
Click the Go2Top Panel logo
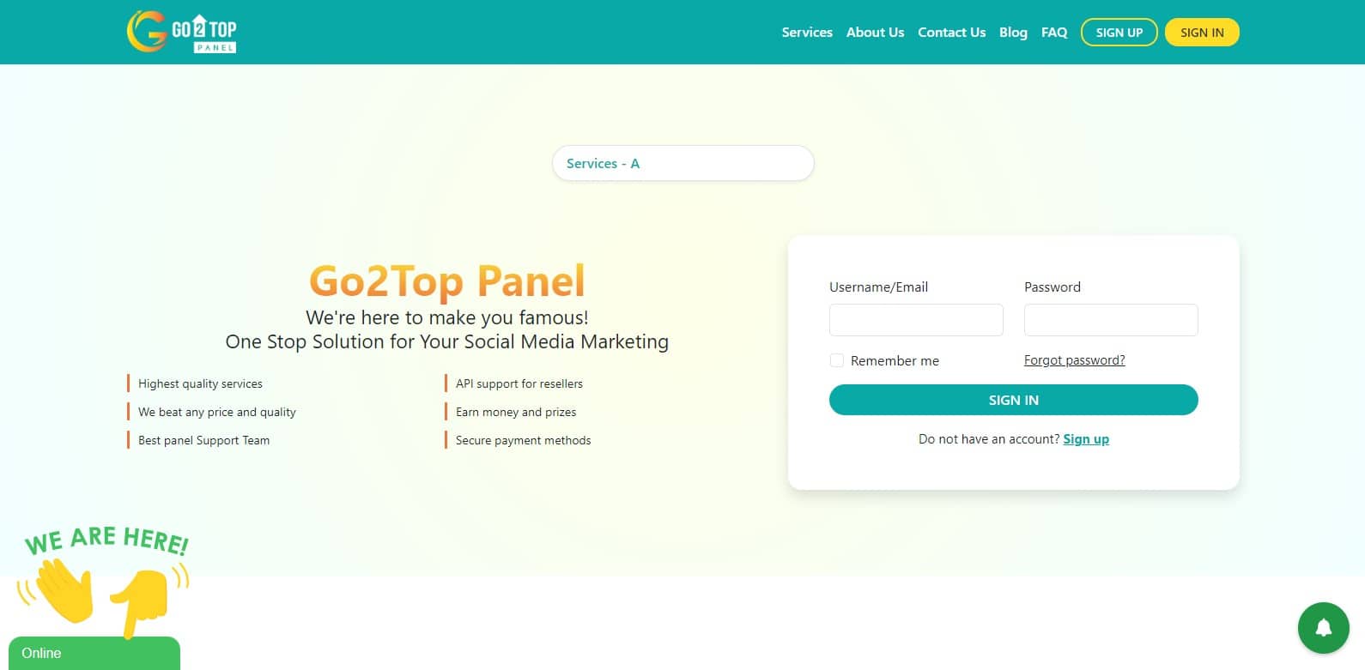coord(181,32)
